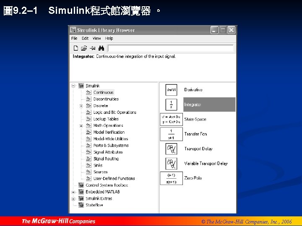Toggle the stay-on-top pushpin icon
The height and width of the screenshot is (226, 302).
click(93, 48)
